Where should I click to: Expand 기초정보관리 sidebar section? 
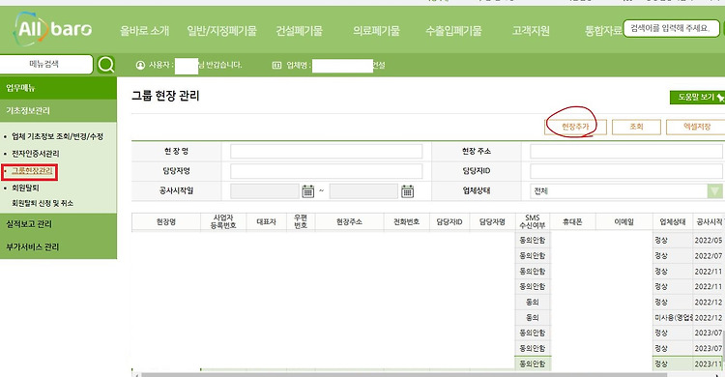tap(58, 110)
